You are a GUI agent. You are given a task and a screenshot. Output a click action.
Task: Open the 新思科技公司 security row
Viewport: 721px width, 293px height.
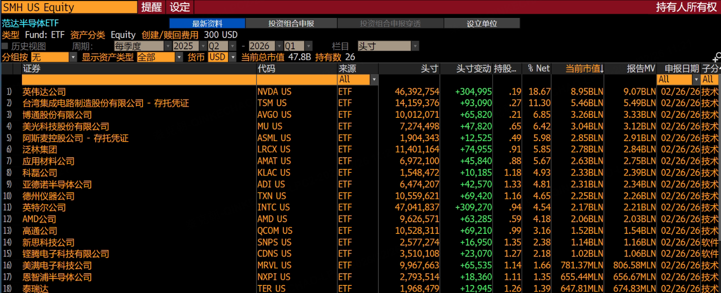click(48, 243)
